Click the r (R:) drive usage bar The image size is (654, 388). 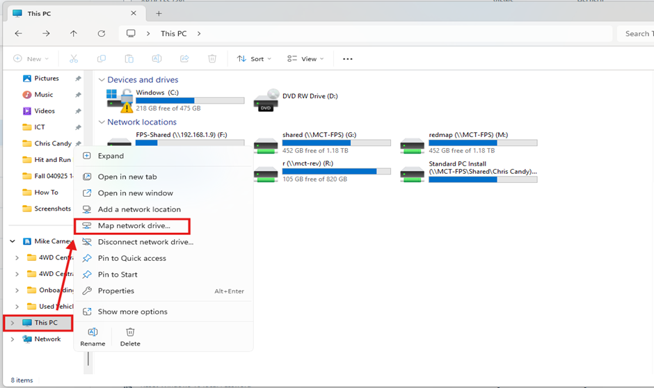[x=336, y=171]
